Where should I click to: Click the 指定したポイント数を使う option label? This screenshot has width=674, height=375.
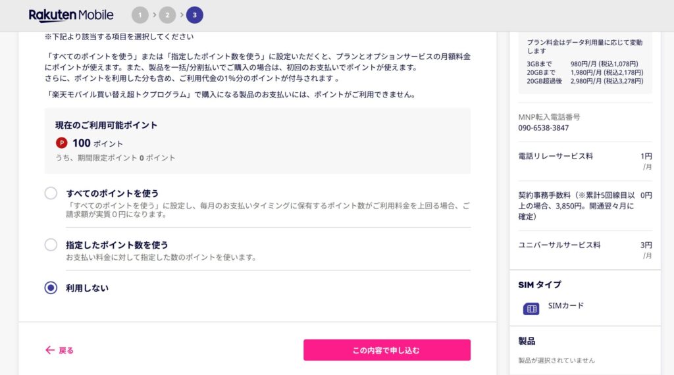pos(117,245)
